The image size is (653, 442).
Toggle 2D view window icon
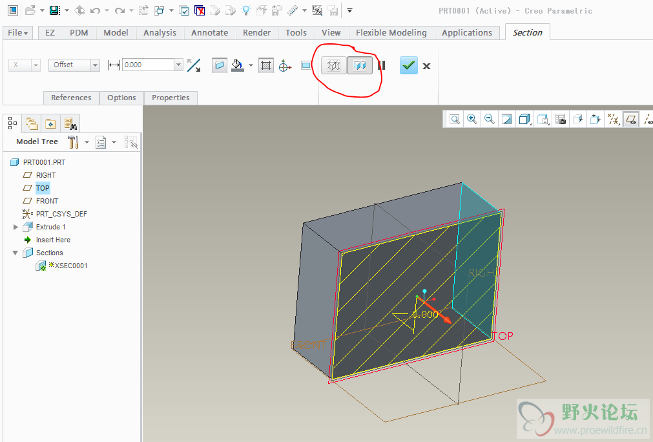306,65
